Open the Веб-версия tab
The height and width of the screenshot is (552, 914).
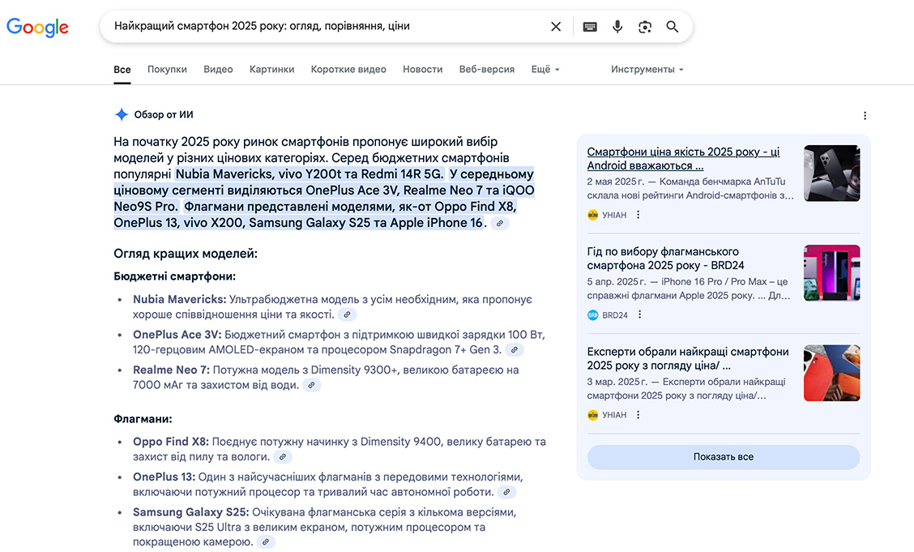(487, 70)
